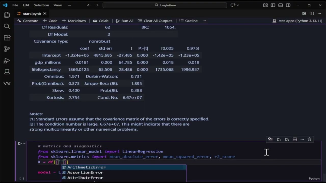This screenshot has height=183, width=326.
Task: Go forward with the right arrow
Action: (97, 5)
